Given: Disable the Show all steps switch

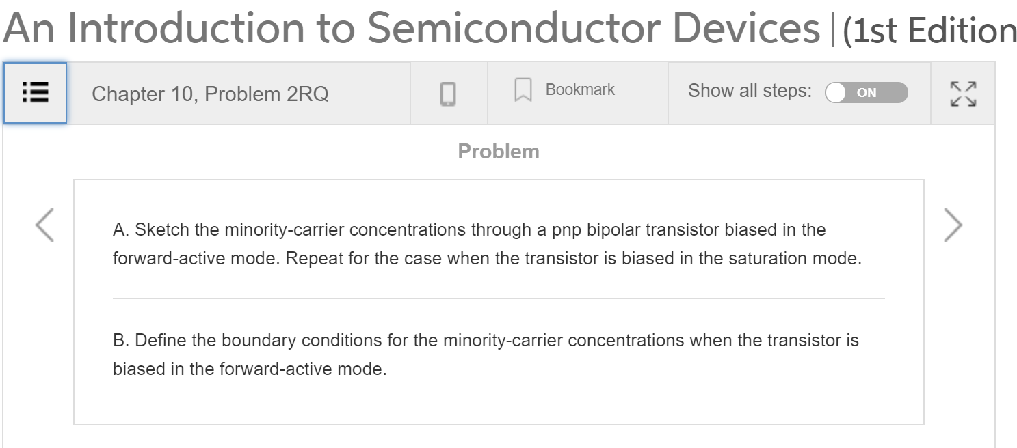Looking at the screenshot, I should (864, 92).
